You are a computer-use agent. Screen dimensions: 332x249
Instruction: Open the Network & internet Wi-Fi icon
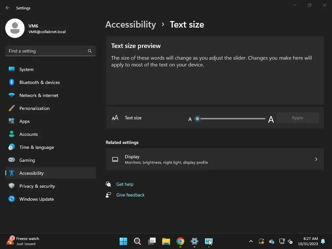12,95
